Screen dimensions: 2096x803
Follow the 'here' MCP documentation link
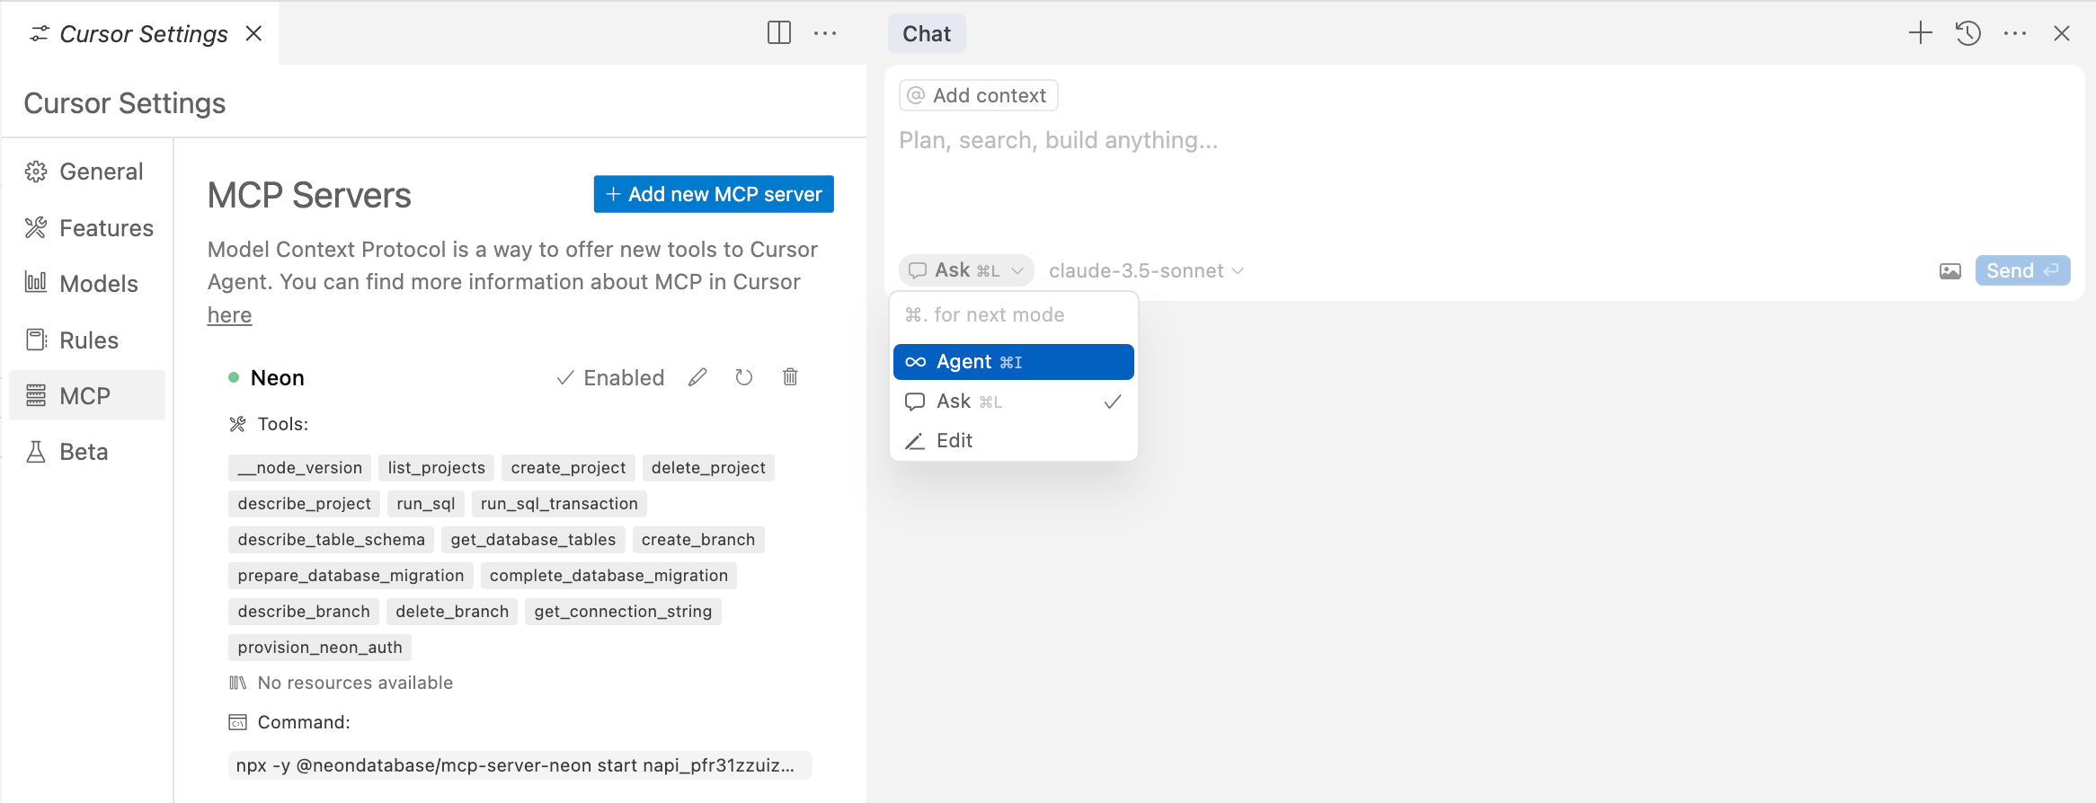click(229, 315)
